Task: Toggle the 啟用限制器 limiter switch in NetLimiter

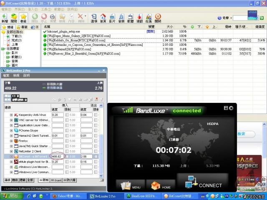Action: 53,88
